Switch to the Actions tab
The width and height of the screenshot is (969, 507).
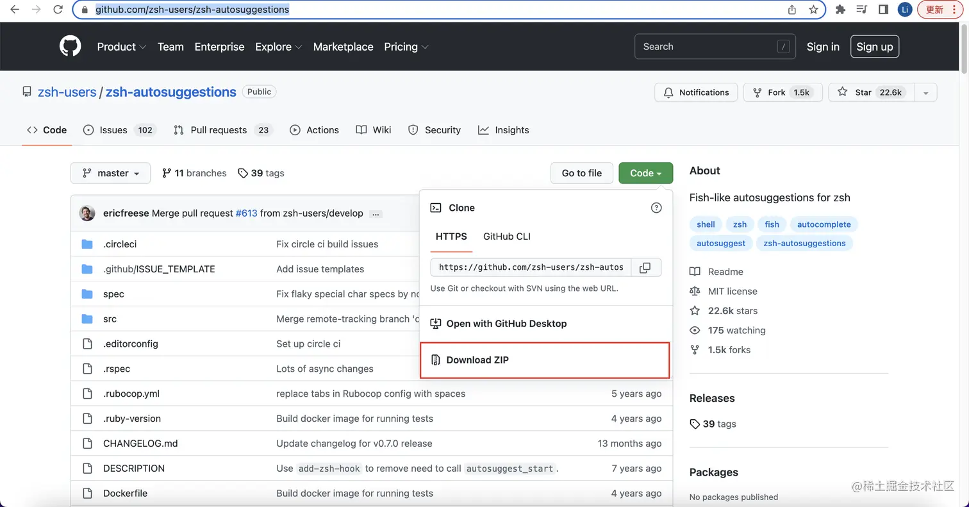coord(314,130)
